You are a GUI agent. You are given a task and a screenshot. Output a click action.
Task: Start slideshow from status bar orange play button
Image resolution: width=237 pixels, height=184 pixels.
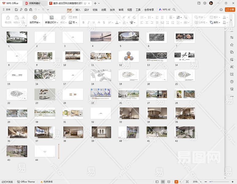point(176,182)
